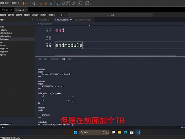The width and height of the screenshot is (185, 139).
Task: Go back with the left arrow
Action: (x=62, y=15)
